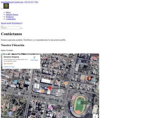This screenshot has height=118, width=157.
Task: Click the blue shopping marker near El Comercio
Action: coord(16,82)
